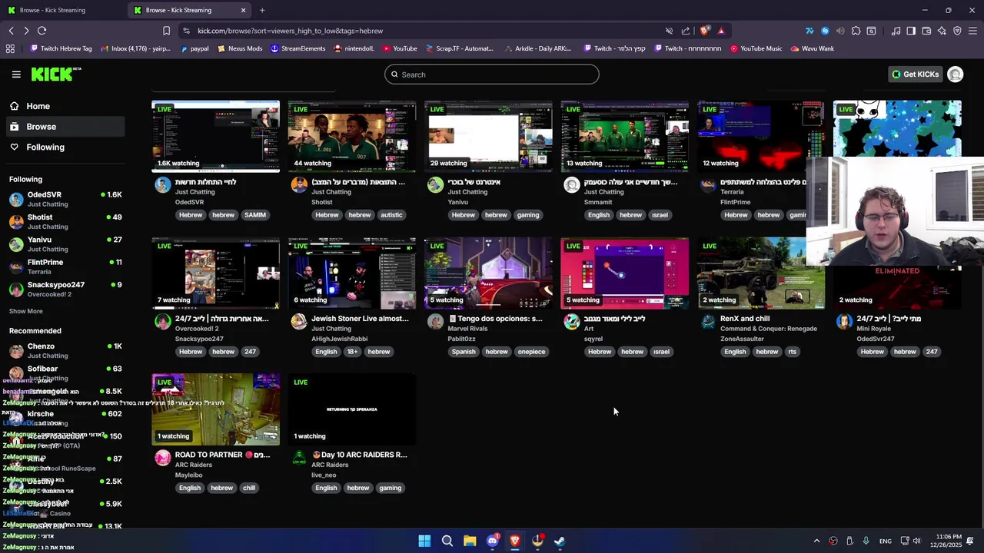Image resolution: width=984 pixels, height=553 pixels.
Task: Click the share icon in address bar
Action: (x=686, y=31)
